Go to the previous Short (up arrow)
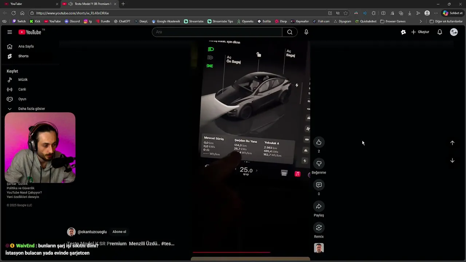 [452, 143]
